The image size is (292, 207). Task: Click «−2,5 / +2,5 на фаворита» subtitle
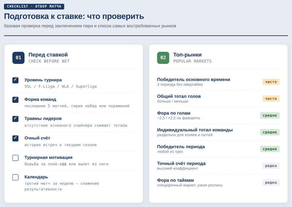[178, 118]
